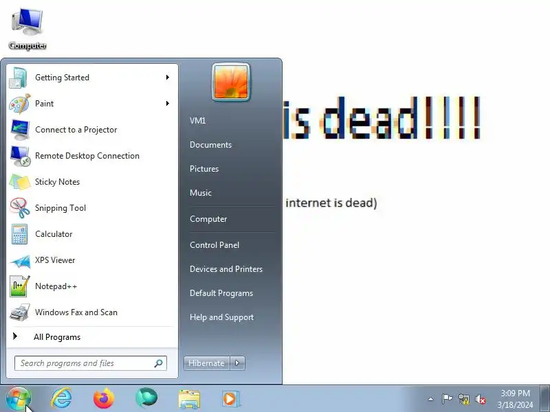Open Pictures from Start menu
Viewport: 550px width, 412px height.
click(204, 169)
